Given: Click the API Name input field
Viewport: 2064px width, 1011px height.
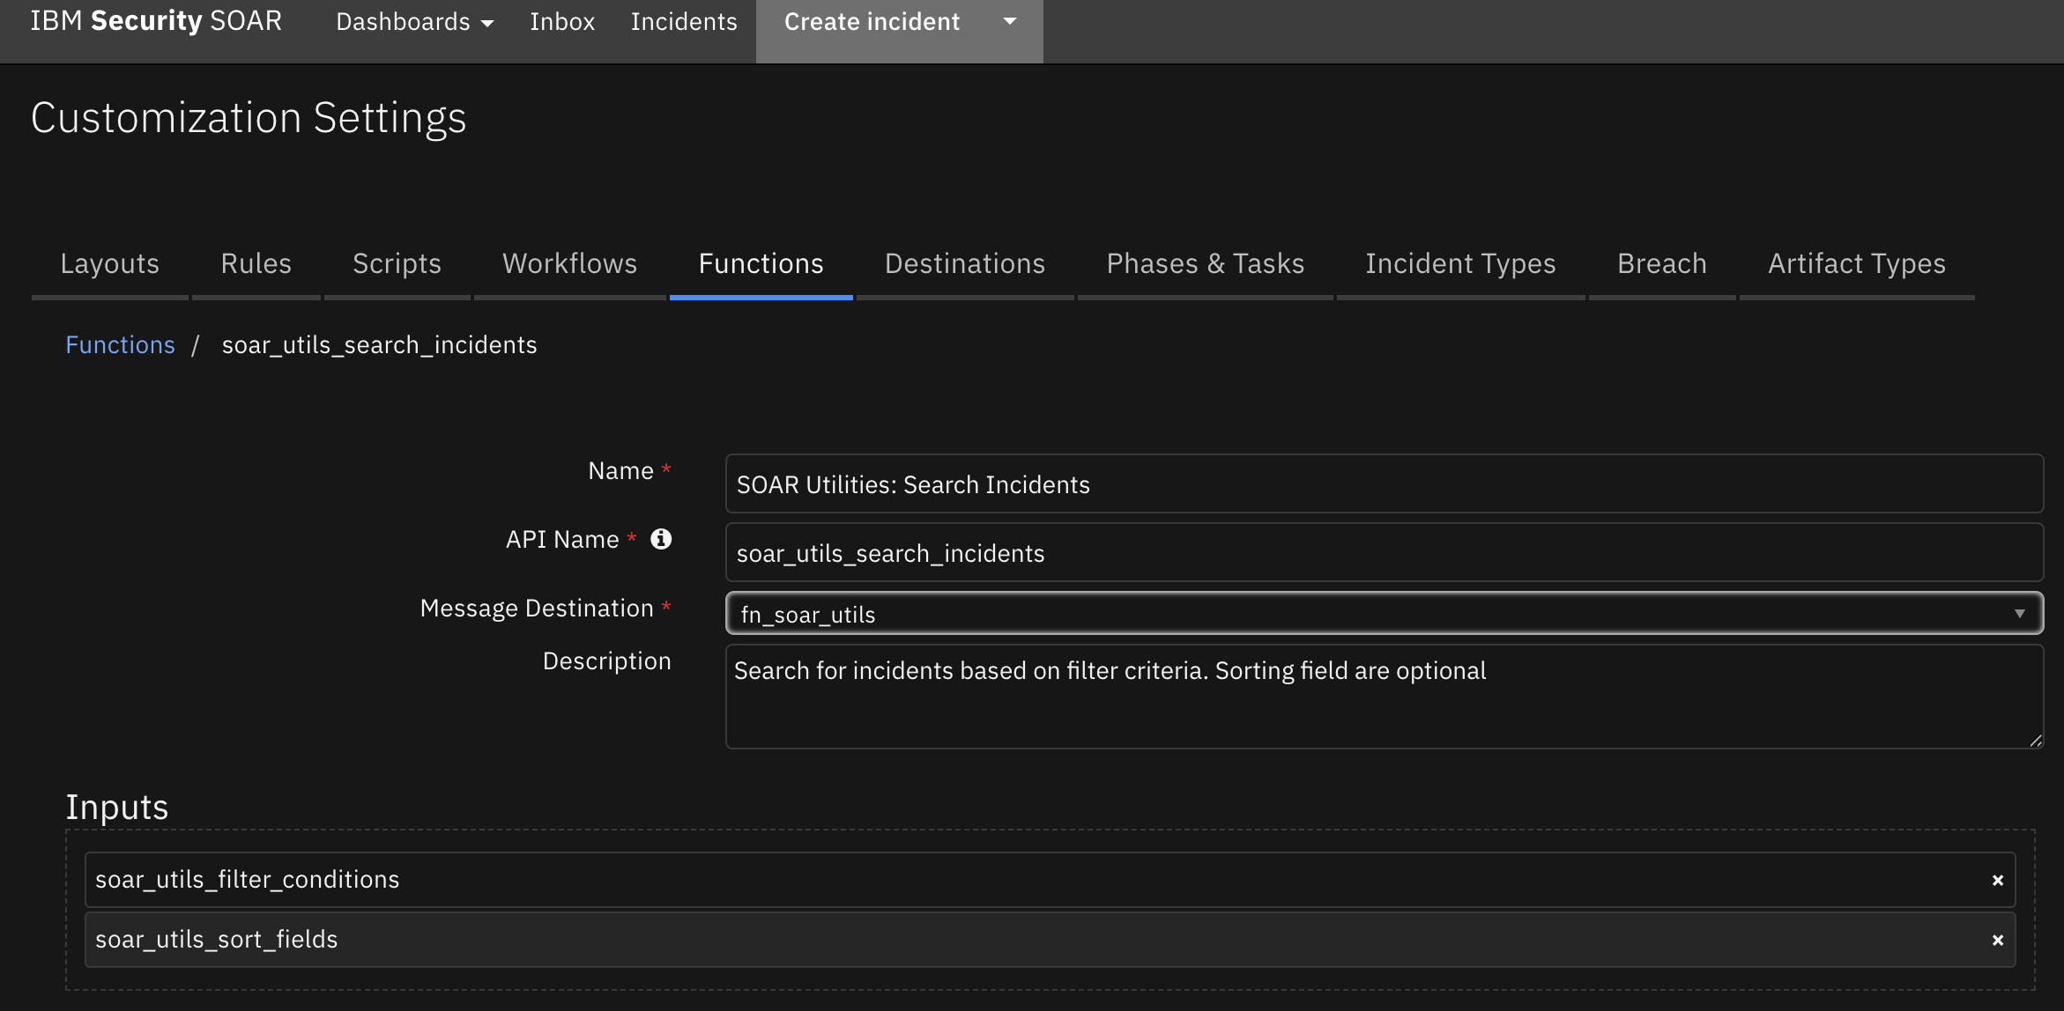Looking at the screenshot, I should pyautogui.click(x=1384, y=552).
